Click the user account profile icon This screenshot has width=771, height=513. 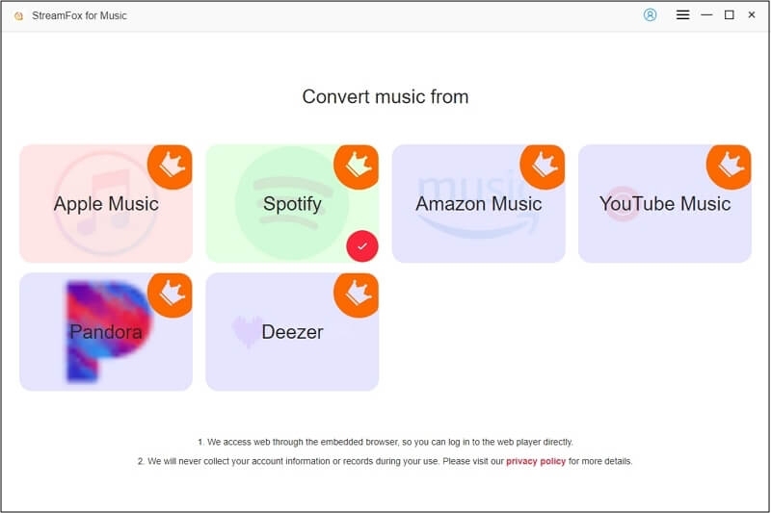point(650,15)
